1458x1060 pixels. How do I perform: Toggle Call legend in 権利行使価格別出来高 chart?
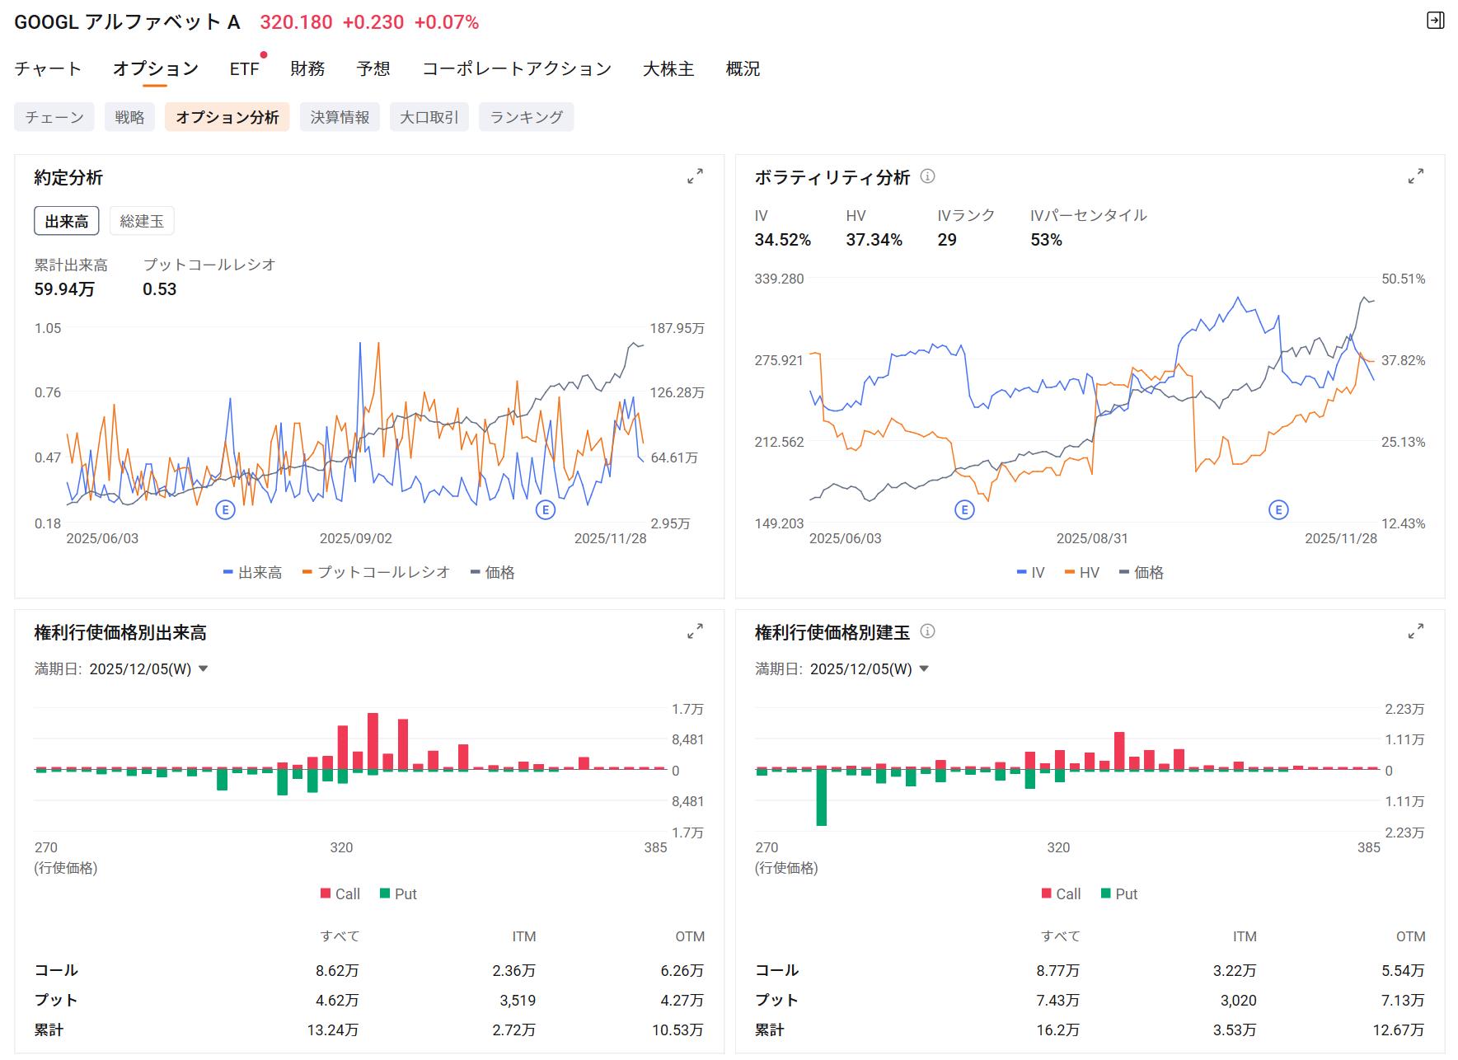340,893
